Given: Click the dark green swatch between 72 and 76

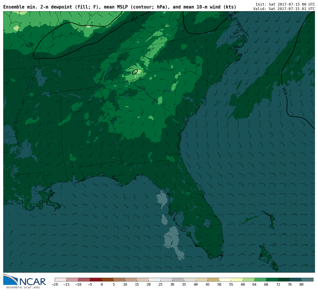Looking at the screenshot, I should (x=284, y=280).
